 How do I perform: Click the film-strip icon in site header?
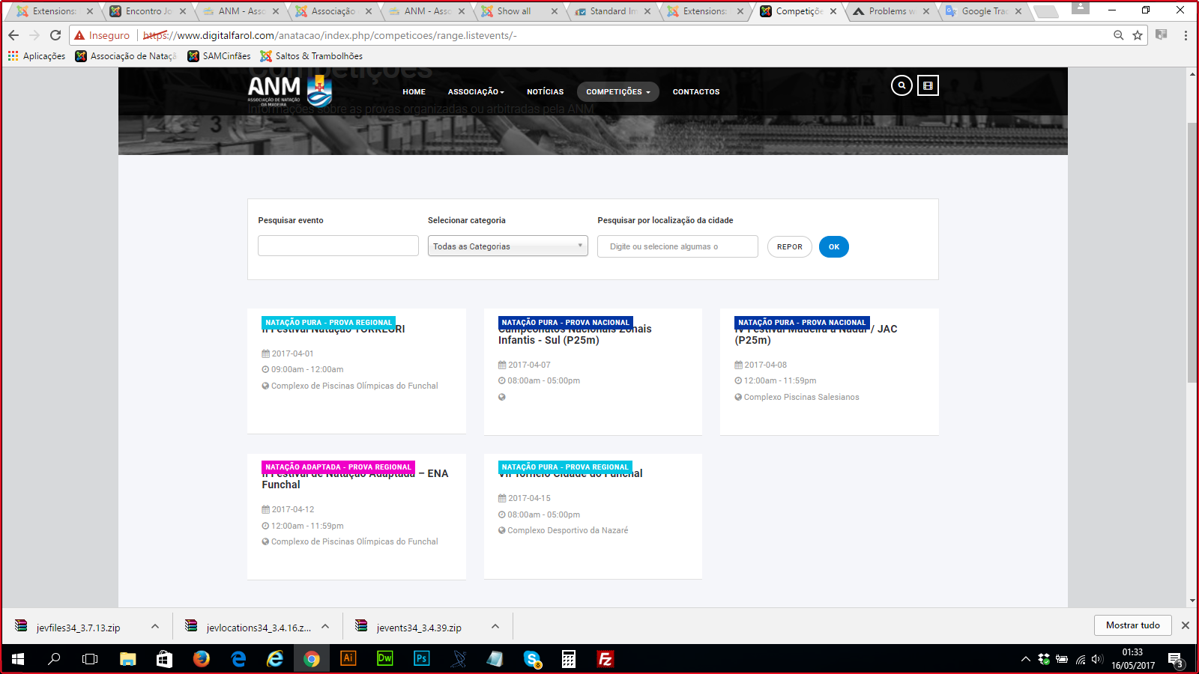(x=928, y=85)
